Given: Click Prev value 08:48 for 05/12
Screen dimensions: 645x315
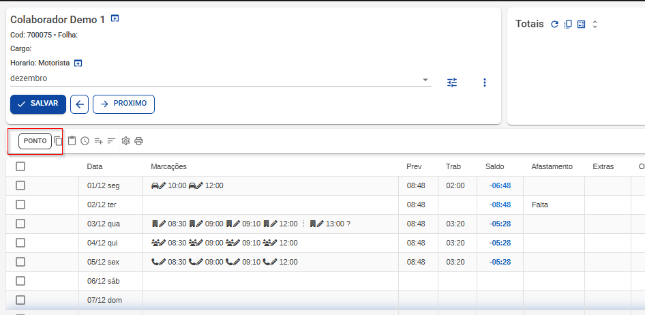Looking at the screenshot, I should tap(416, 262).
